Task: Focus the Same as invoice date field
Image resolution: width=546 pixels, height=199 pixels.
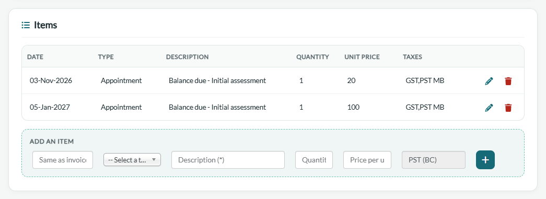Action: point(63,160)
